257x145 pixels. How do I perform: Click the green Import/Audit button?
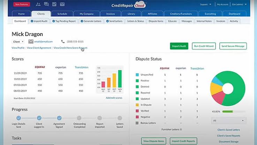pyautogui.click(x=179, y=46)
